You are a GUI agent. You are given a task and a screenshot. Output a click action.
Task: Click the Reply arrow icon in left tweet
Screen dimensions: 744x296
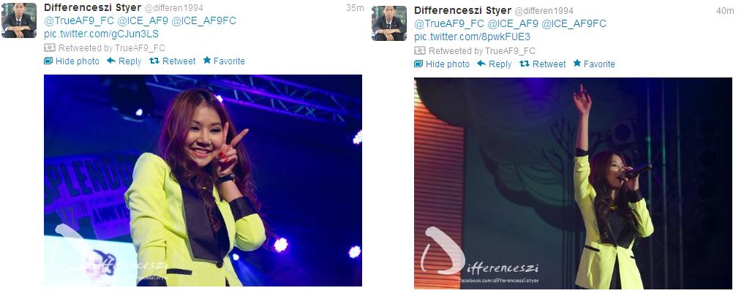pyautogui.click(x=111, y=61)
